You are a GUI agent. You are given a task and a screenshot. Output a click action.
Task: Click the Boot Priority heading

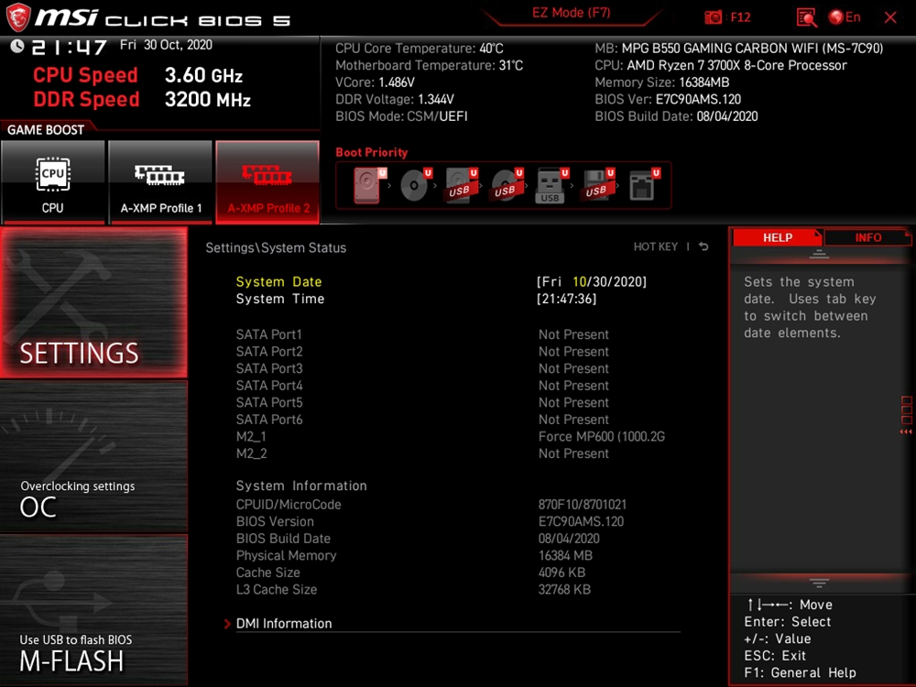[372, 152]
